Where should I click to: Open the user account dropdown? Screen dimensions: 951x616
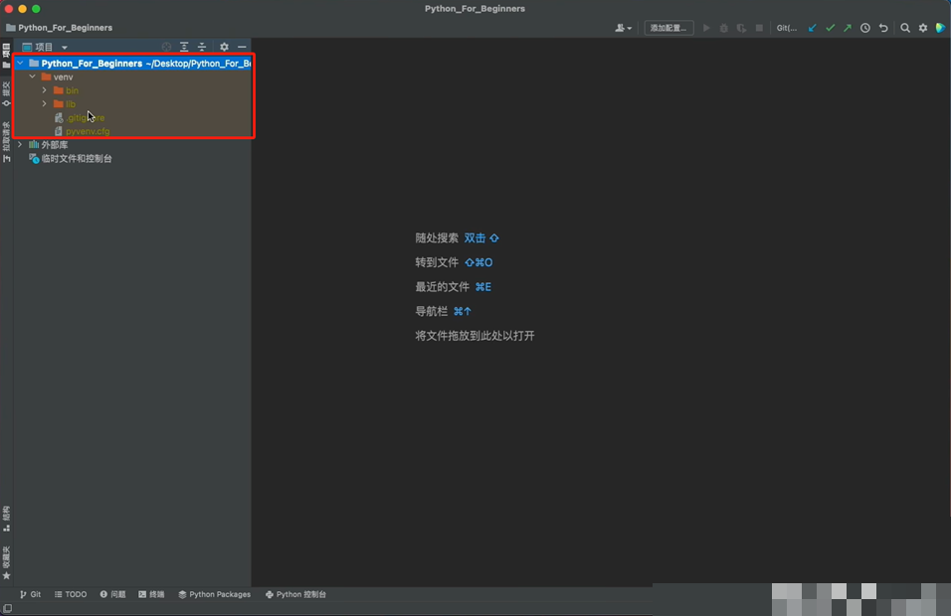pyautogui.click(x=624, y=28)
